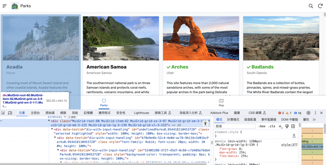This screenshot has height=165, width=326.
Task: Select the 原始碼 DevTools tab
Action: 50,113
